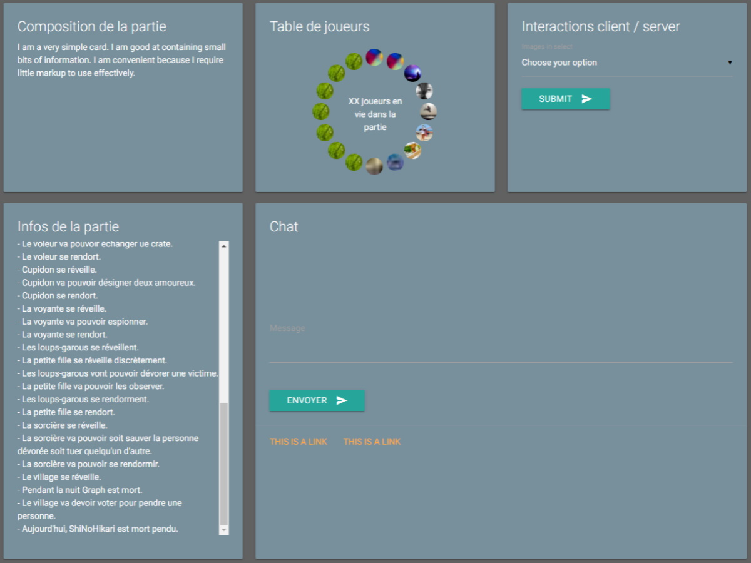Click the "XX joueurs en vie" center text
Viewport: 751px width, 563px height.
click(375, 114)
